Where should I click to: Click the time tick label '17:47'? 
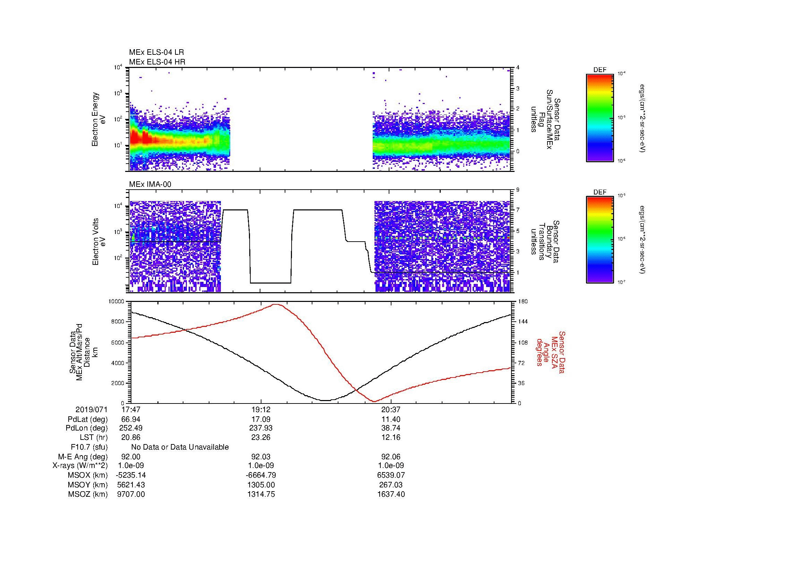(131, 409)
